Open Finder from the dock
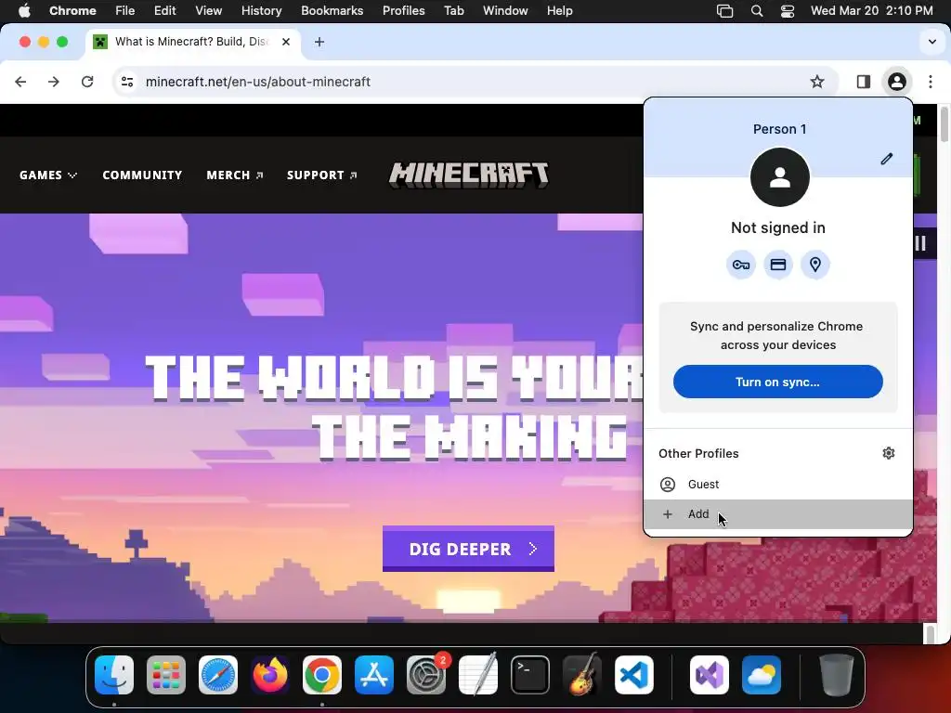The image size is (951, 713). (114, 675)
